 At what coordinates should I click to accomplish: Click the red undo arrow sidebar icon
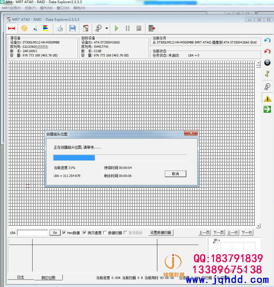coord(267,51)
